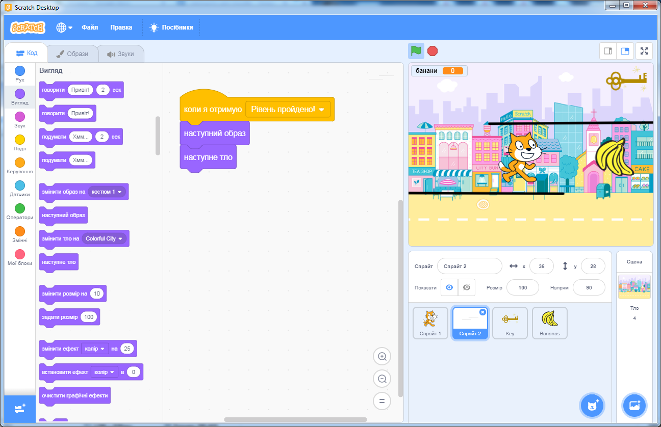Select the Змінні blocks category
The height and width of the screenshot is (427, 661).
pyautogui.click(x=20, y=234)
